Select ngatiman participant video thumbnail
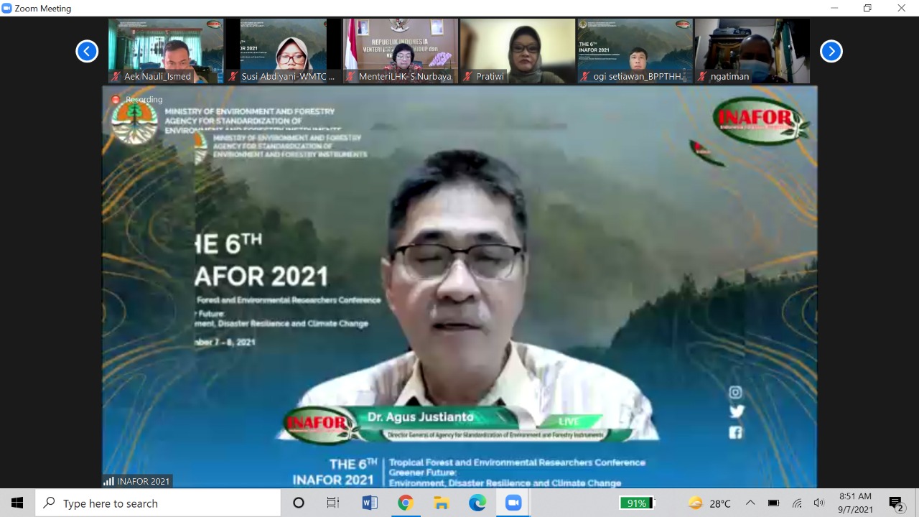The height and width of the screenshot is (517, 919). click(752, 50)
